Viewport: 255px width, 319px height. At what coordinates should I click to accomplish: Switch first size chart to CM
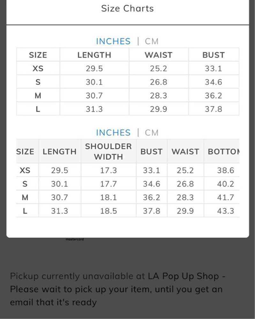pos(151,41)
